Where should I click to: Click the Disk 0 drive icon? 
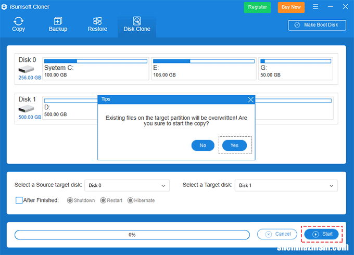pyautogui.click(x=26, y=69)
